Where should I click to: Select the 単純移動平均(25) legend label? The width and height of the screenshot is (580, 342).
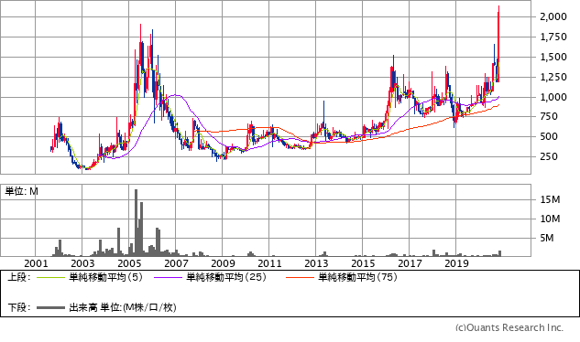[x=226, y=277]
